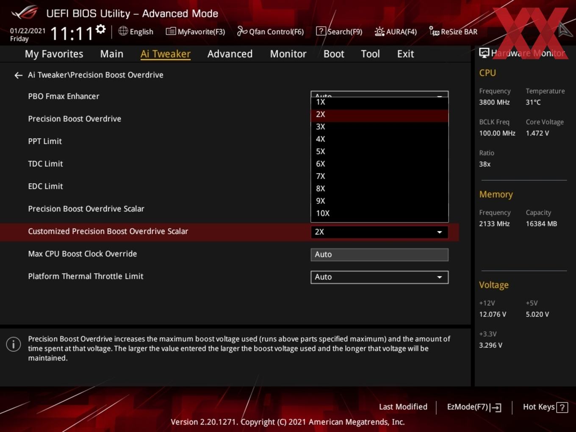Choose 2X in the scalar list
576x432 pixels.
[379, 115]
